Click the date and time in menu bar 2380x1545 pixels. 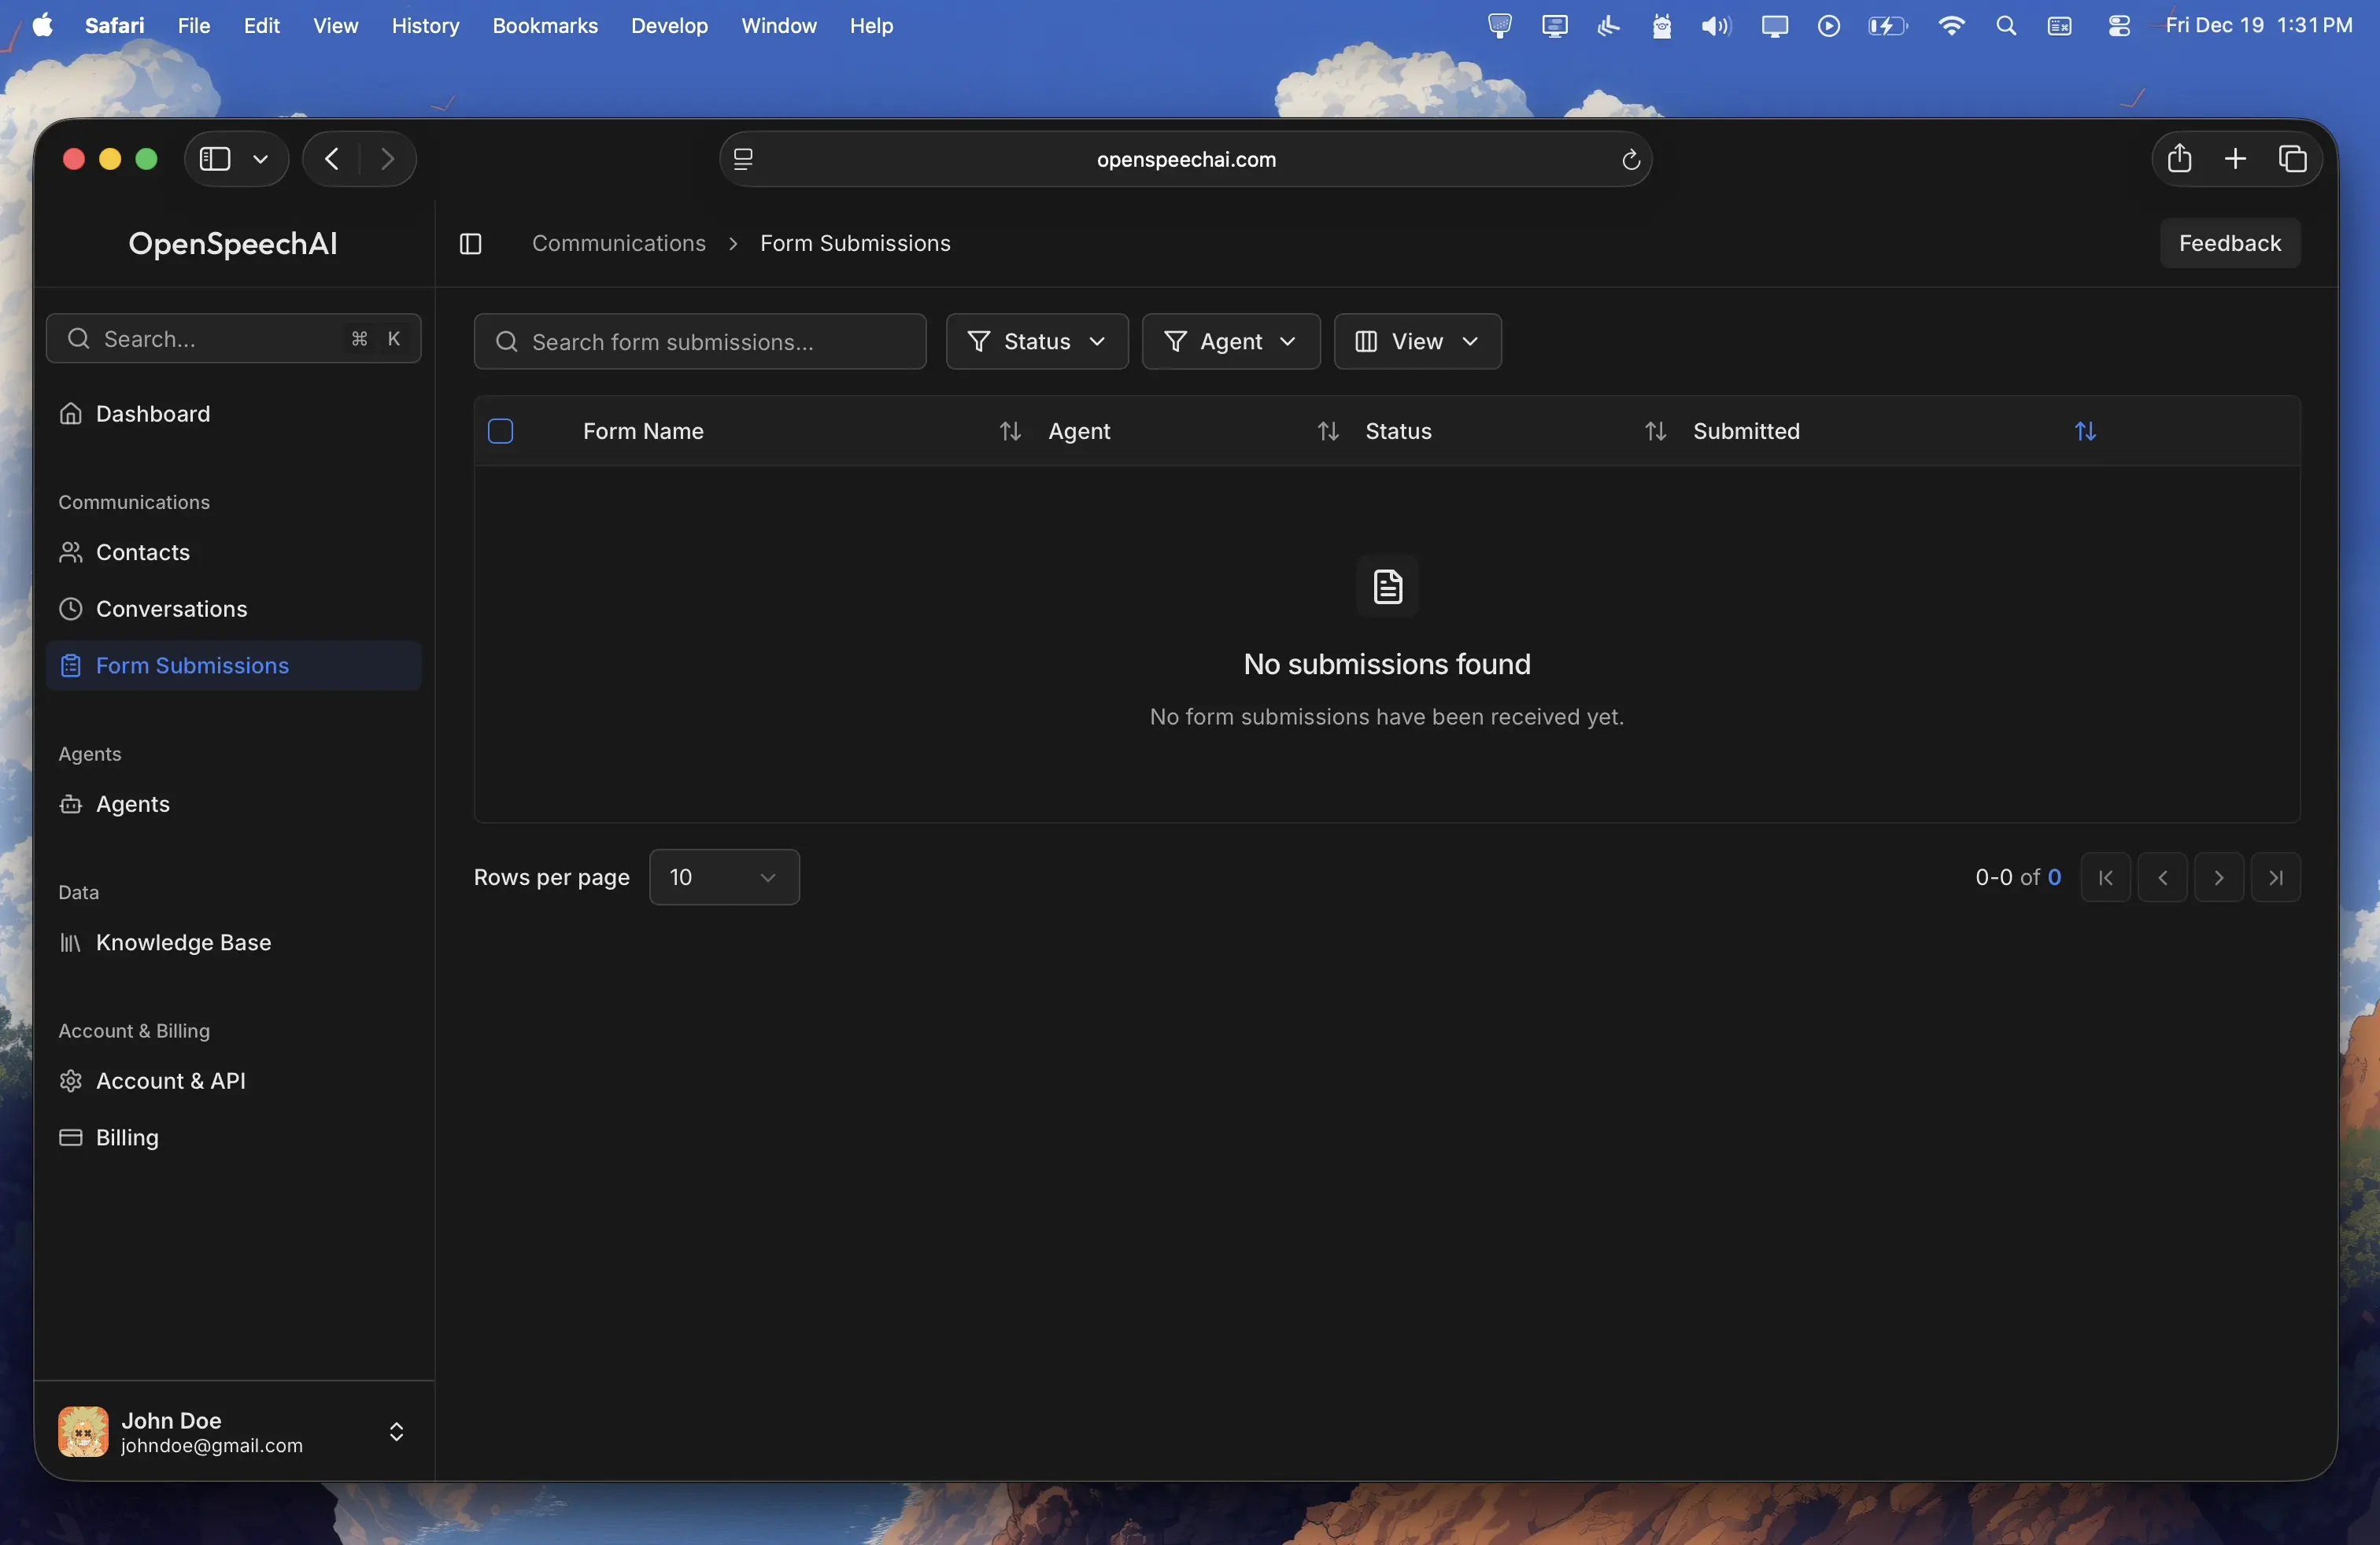click(x=2259, y=26)
